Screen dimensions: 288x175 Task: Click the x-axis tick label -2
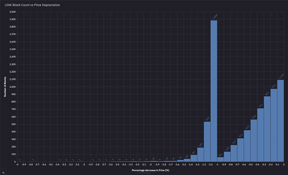151,165
